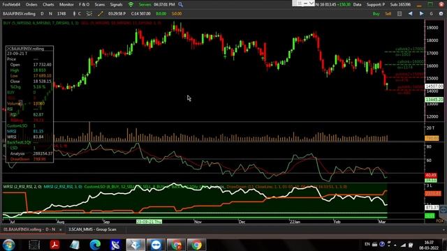Open the stacked-panes layout icon
This screenshot has height=251, width=447.
click(x=400, y=14)
